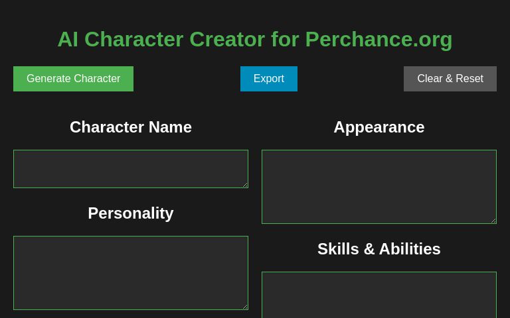Viewport: 510px width, 318px height.
Task: Click the Appearance box resize handle
Action: point(493,221)
